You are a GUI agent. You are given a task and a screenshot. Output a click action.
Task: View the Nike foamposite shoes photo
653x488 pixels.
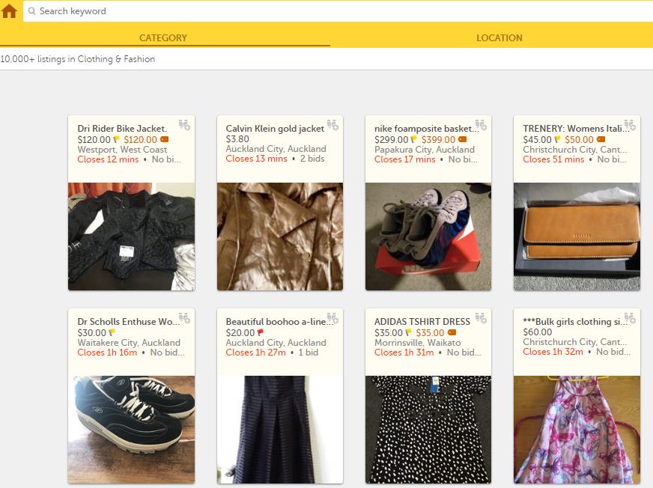pyautogui.click(x=428, y=236)
